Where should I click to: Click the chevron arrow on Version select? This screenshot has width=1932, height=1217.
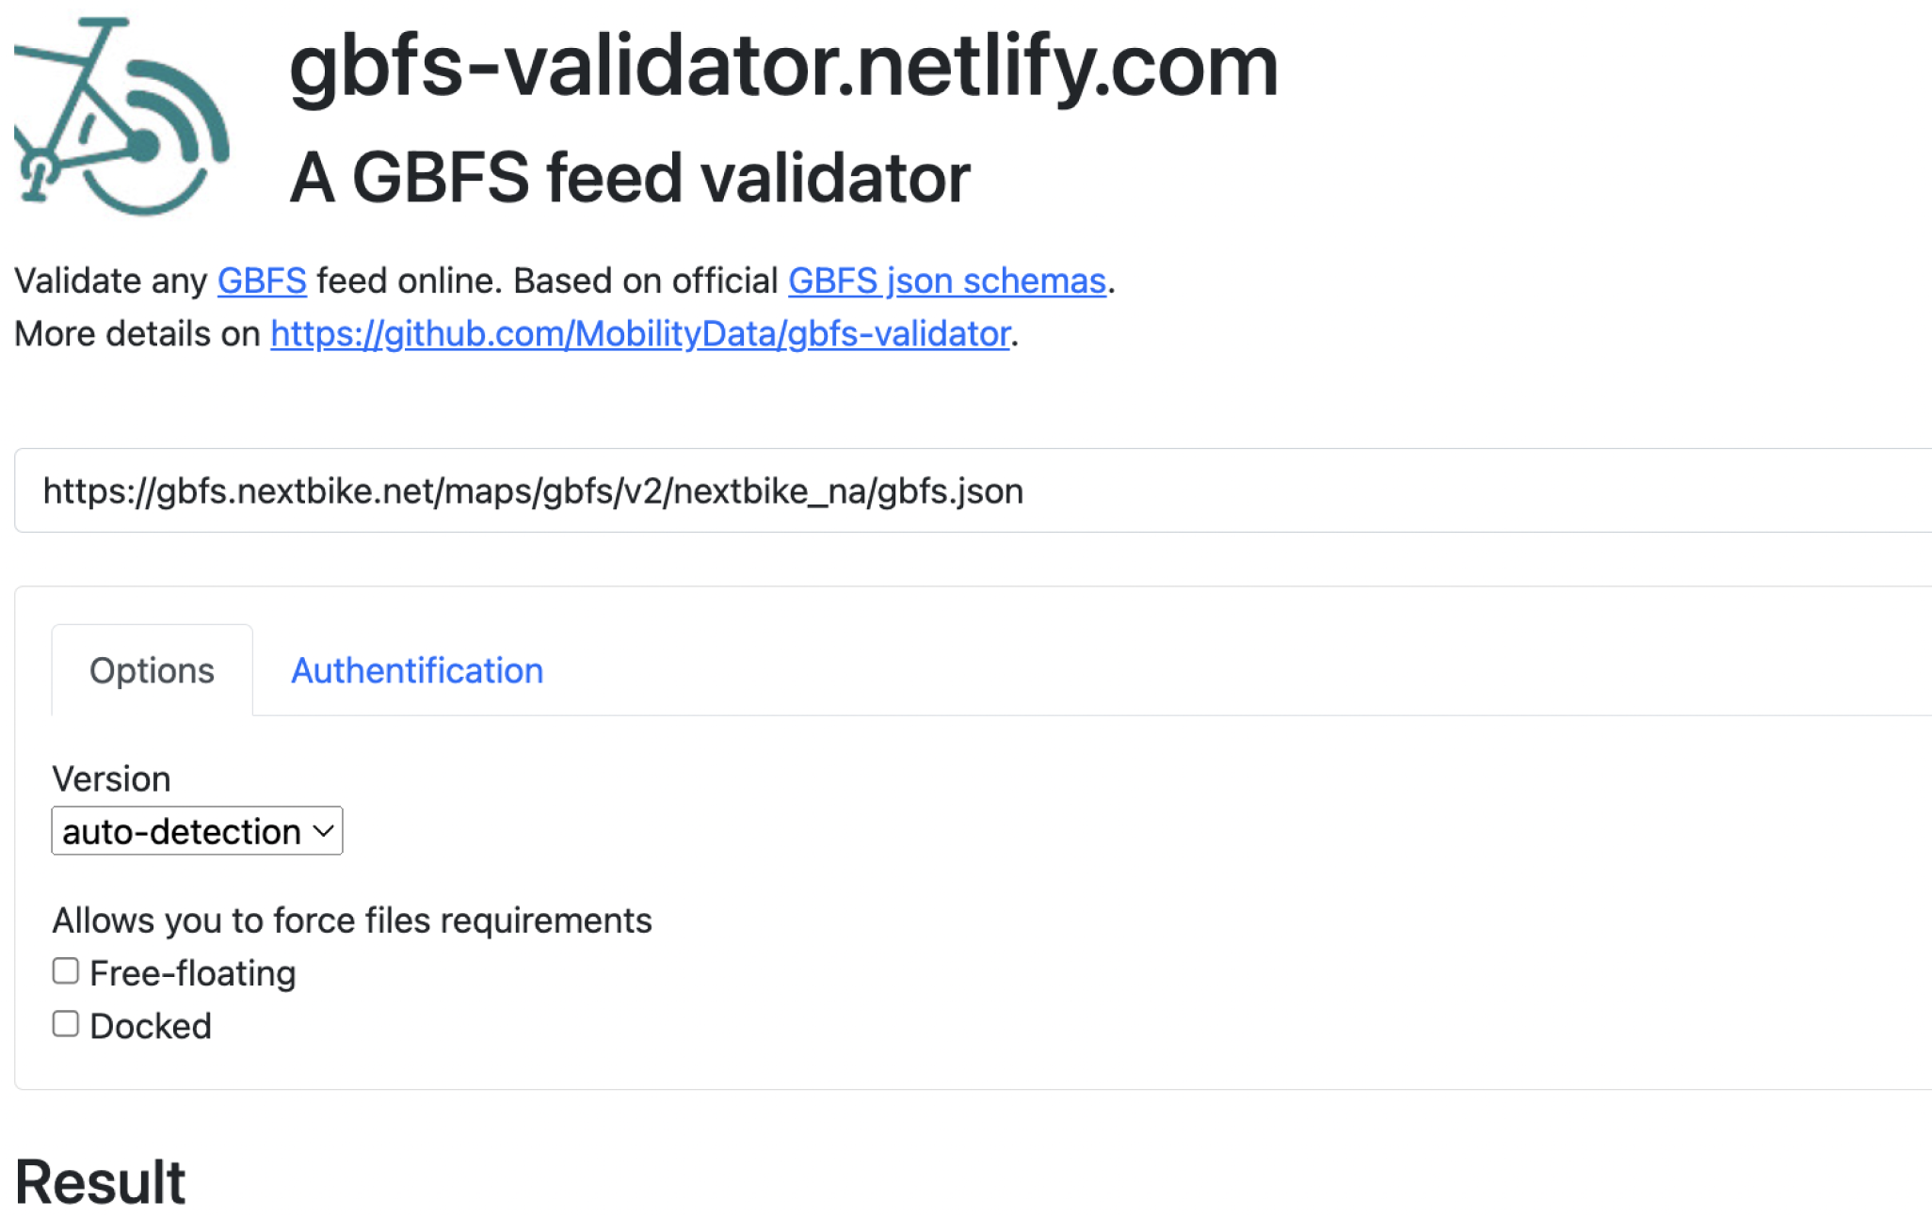[x=323, y=831]
